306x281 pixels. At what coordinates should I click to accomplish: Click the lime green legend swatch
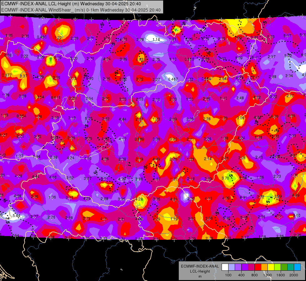(x=278, y=267)
